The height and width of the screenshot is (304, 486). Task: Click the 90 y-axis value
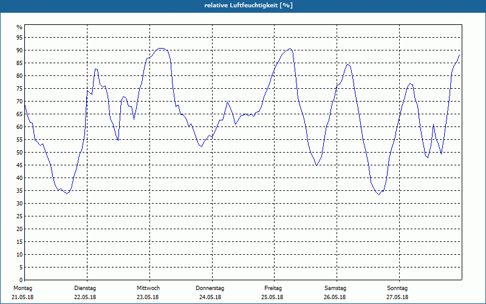coord(19,50)
